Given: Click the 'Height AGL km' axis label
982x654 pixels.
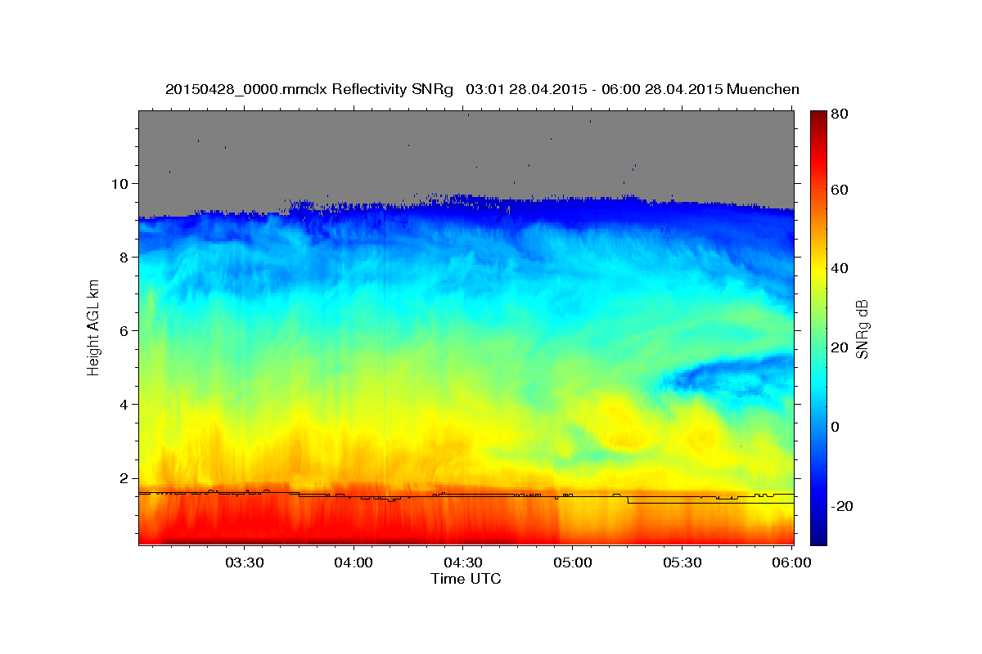Looking at the screenshot, I should 94,327.
